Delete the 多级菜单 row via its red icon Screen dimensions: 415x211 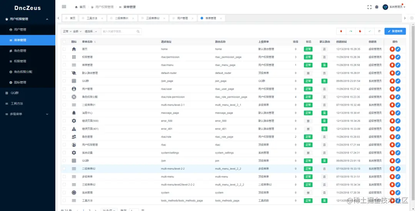[x=392, y=177]
